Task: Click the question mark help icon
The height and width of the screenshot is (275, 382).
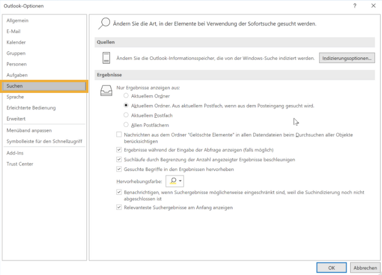Action: point(355,5)
